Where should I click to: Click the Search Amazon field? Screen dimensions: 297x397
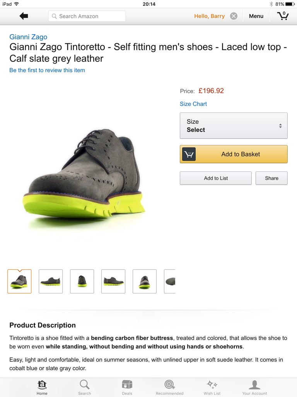point(87,16)
